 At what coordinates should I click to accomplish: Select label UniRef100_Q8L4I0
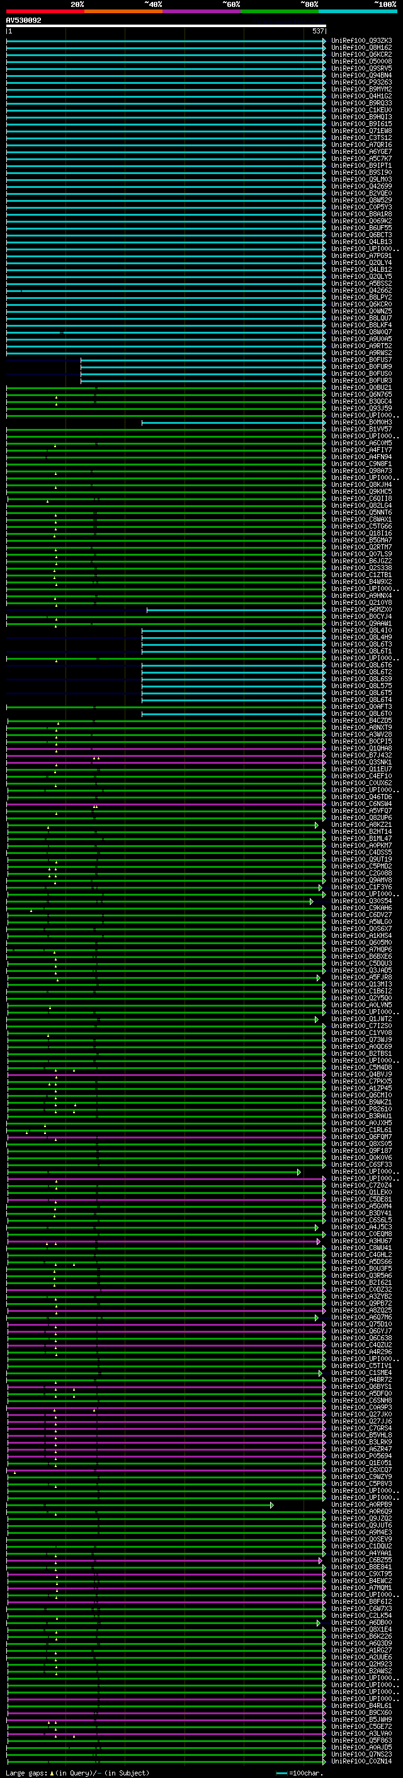point(361,631)
